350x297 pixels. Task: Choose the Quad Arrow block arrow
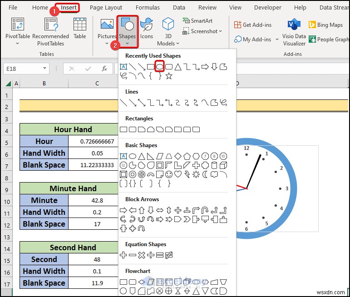[x=178, y=210]
